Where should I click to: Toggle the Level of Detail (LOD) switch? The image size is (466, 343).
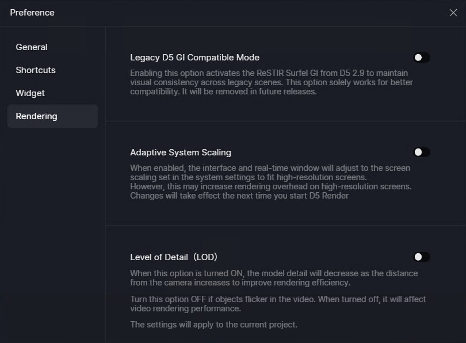[422, 257]
